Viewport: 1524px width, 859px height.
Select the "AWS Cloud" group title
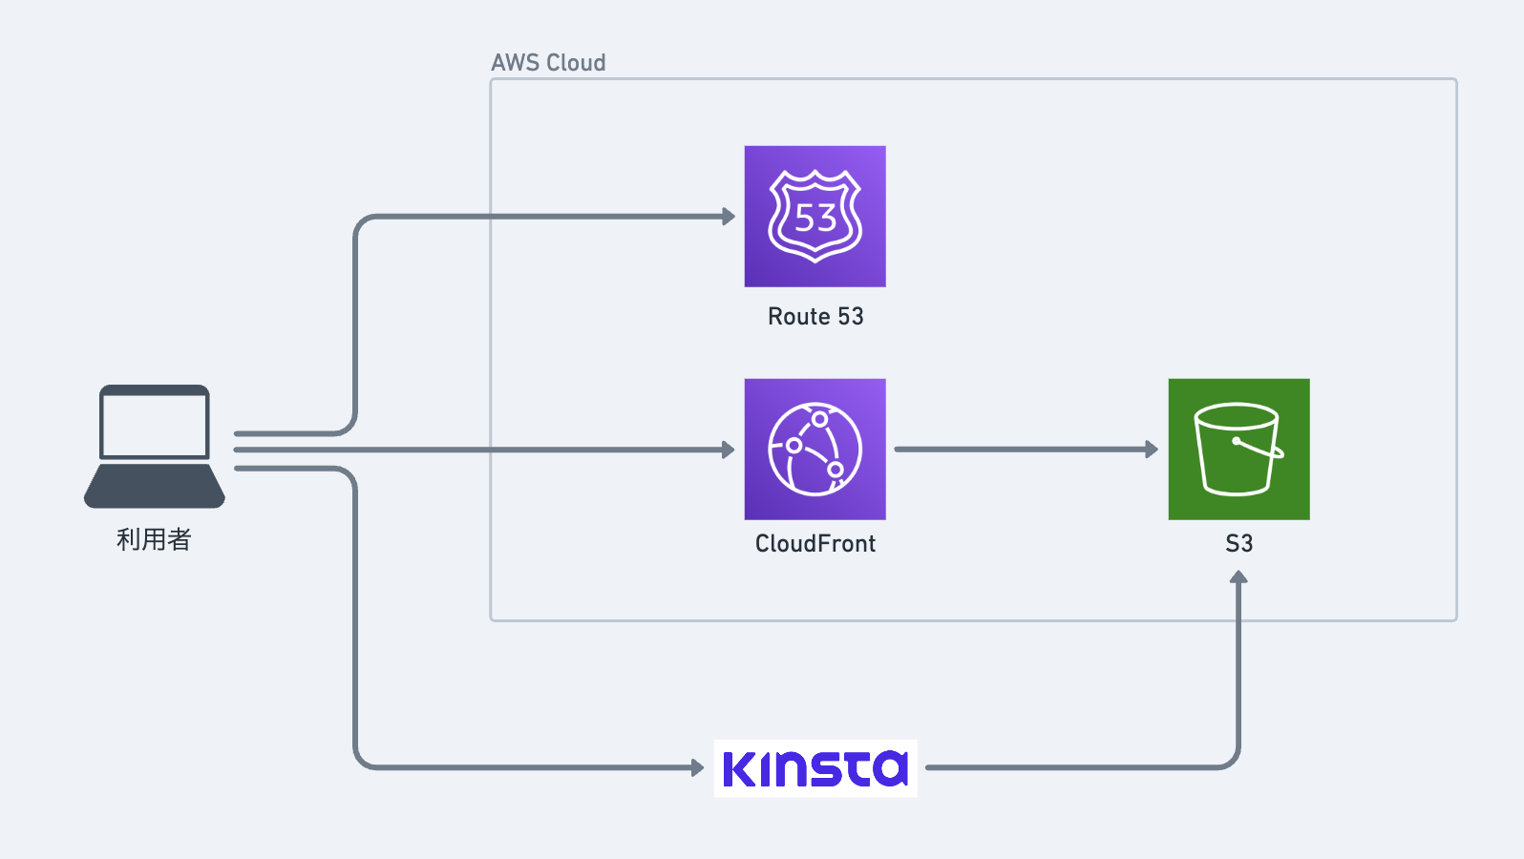(548, 62)
